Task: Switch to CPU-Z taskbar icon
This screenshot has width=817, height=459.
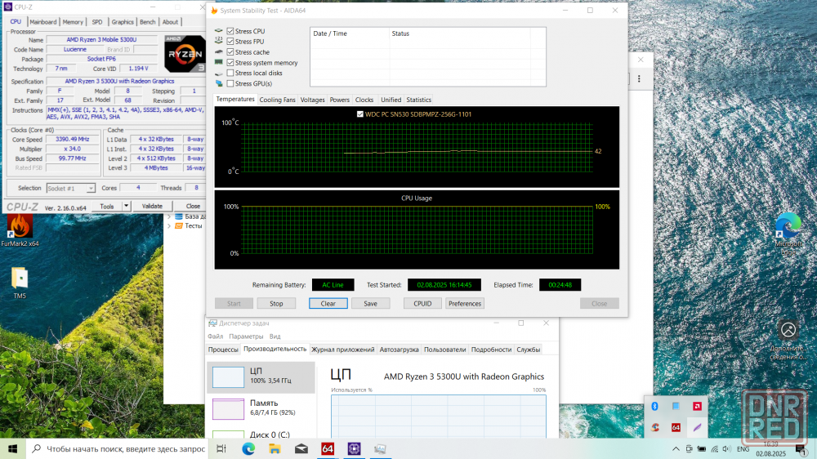Action: click(x=355, y=448)
